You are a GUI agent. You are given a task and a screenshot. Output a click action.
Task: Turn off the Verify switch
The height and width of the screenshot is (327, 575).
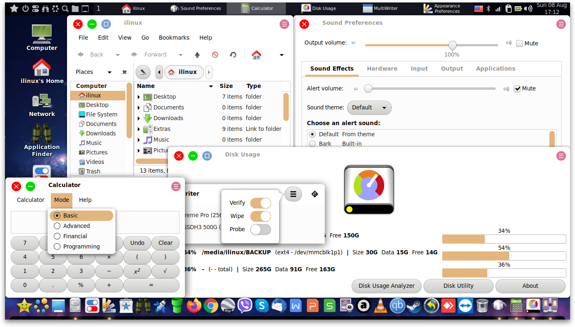pyautogui.click(x=261, y=203)
